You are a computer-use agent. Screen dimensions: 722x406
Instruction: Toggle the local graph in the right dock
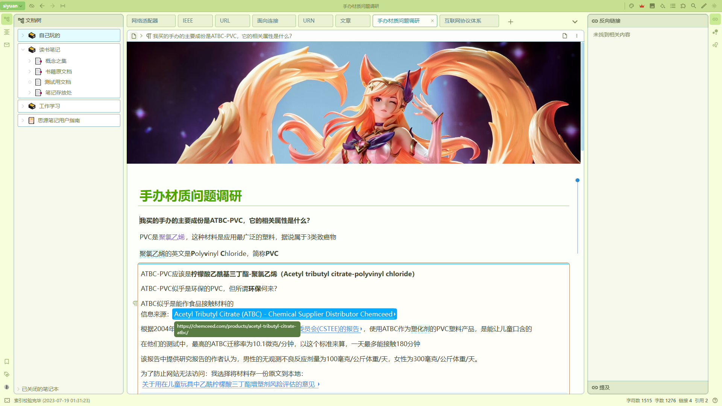pyautogui.click(x=715, y=45)
